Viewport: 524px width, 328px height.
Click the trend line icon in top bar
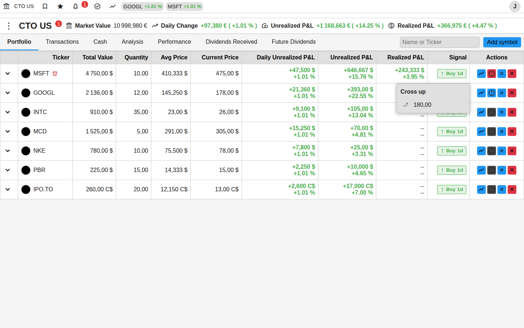[113, 6]
